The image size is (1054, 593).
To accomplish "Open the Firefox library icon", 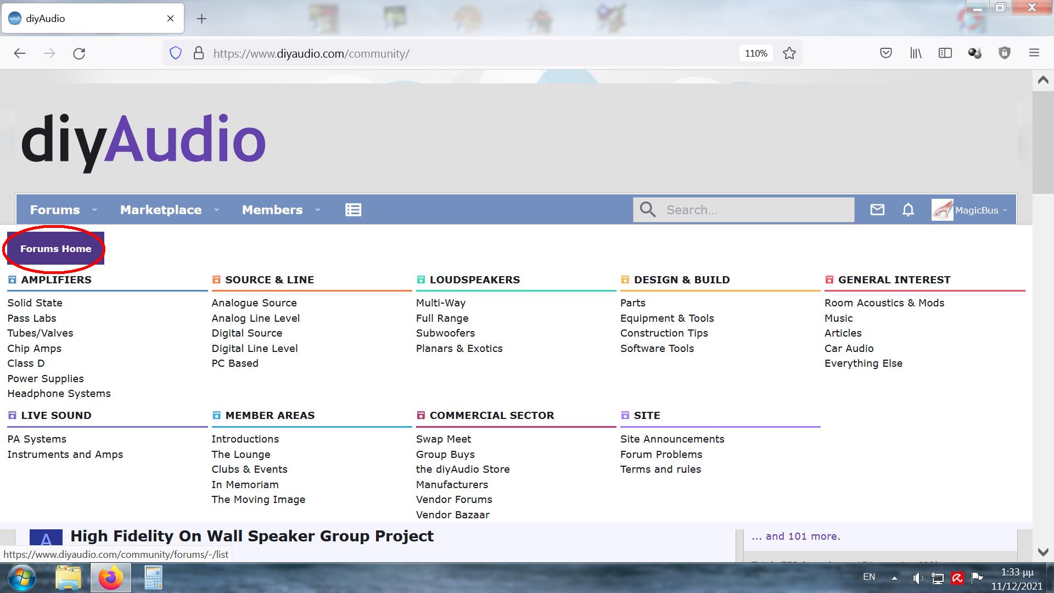I will [x=916, y=53].
